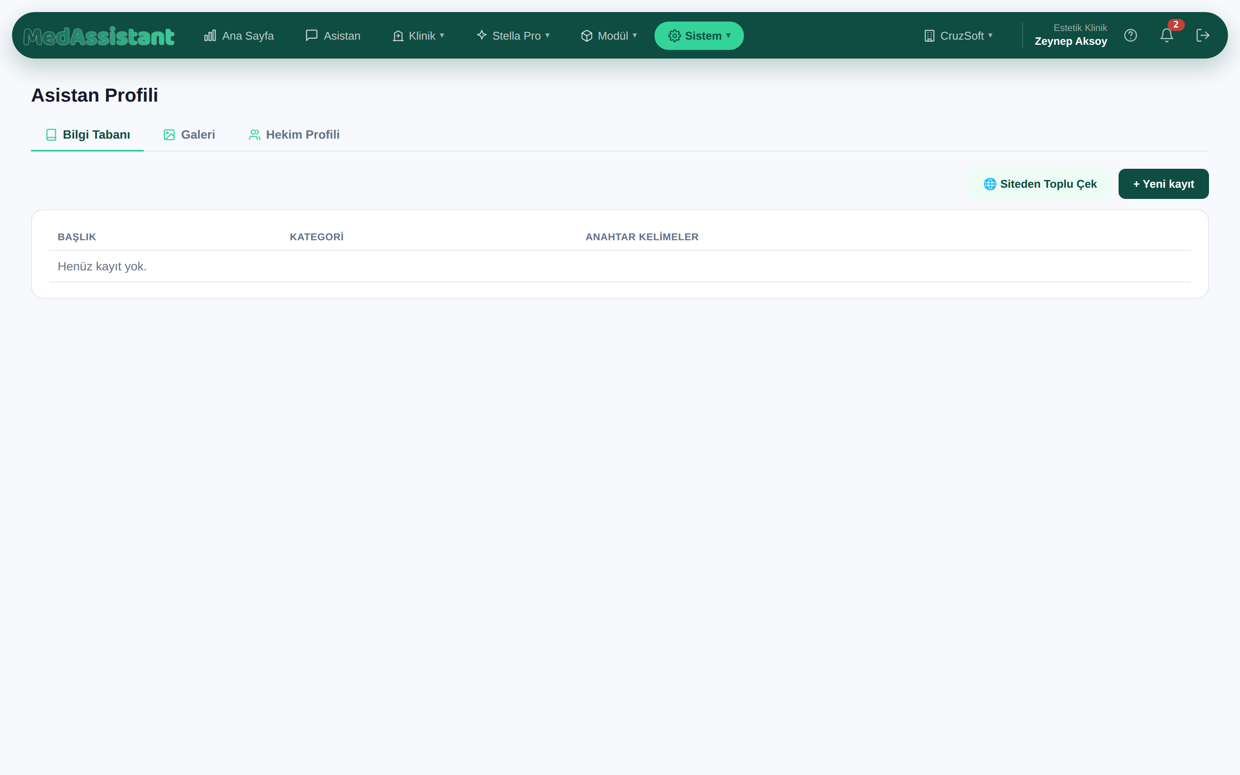Viewport: 1240px width, 775px height.
Task: Expand the Stella Pro dropdown arrow
Action: tap(547, 35)
